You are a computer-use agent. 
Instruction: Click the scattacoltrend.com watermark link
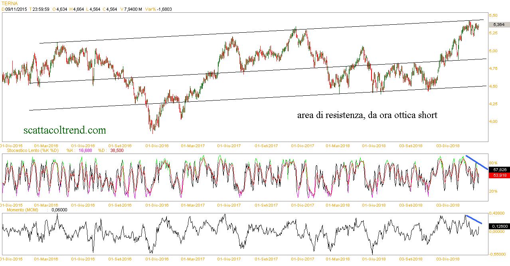point(65,130)
